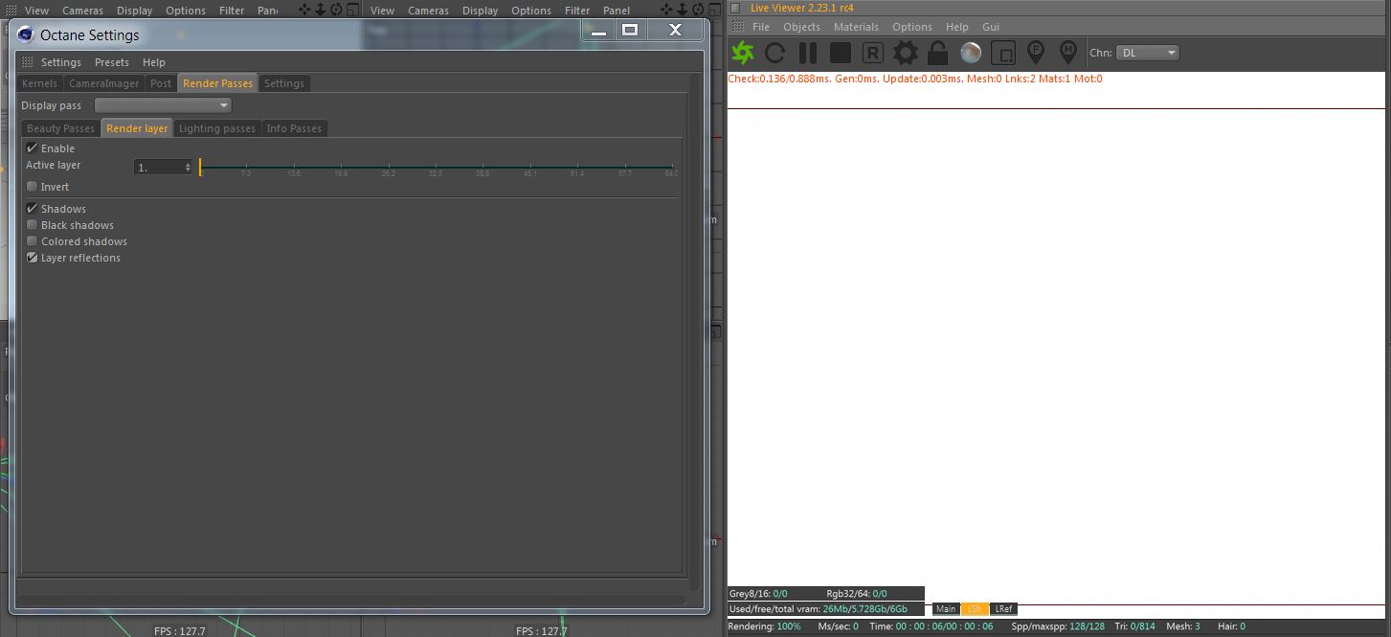Open settings with the gear icon in Live Viewer
The image size is (1391, 637).
(905, 53)
